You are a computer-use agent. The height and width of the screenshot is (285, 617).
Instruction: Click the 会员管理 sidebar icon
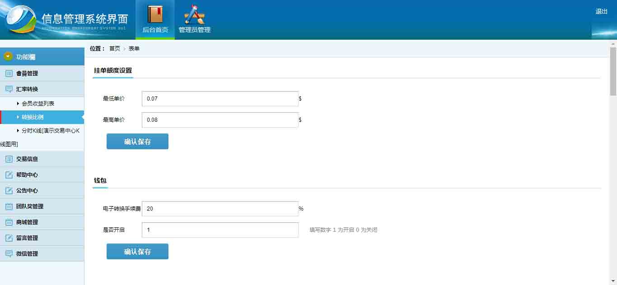click(9, 74)
